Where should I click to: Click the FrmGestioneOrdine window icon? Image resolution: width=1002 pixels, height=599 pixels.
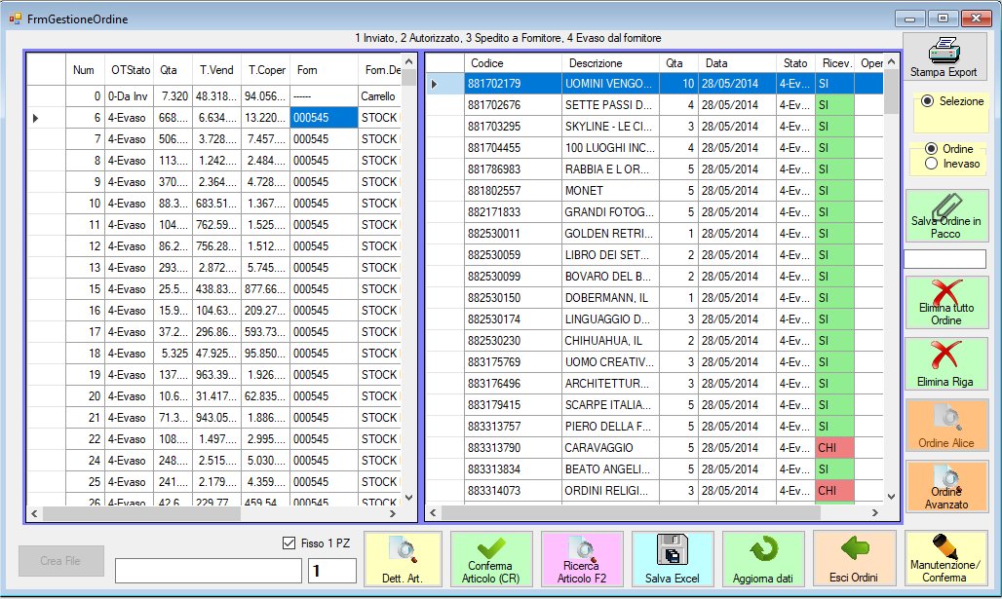click(x=16, y=19)
